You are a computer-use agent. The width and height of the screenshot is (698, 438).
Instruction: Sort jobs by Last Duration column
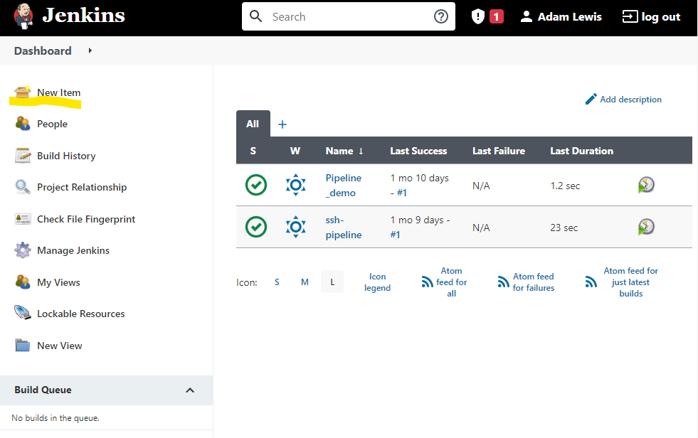click(581, 151)
